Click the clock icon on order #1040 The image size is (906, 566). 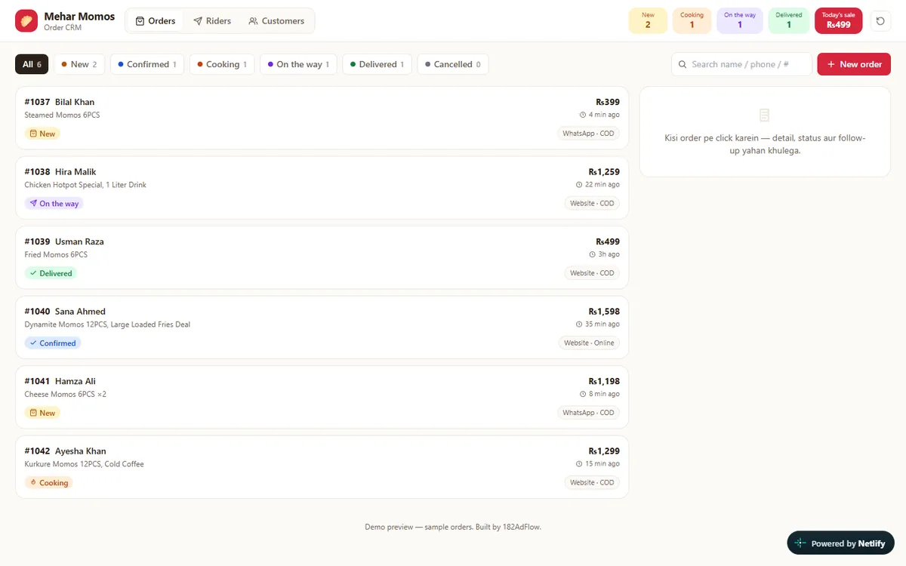(x=579, y=324)
